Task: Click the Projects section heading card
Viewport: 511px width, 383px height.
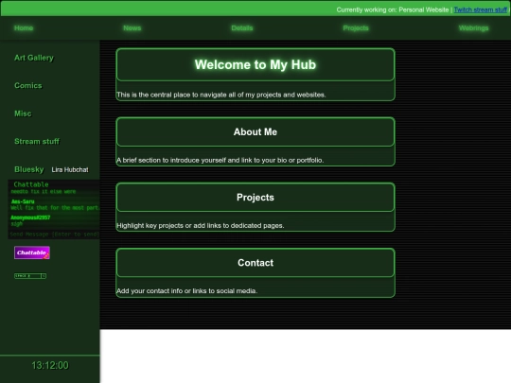Action: (255, 198)
